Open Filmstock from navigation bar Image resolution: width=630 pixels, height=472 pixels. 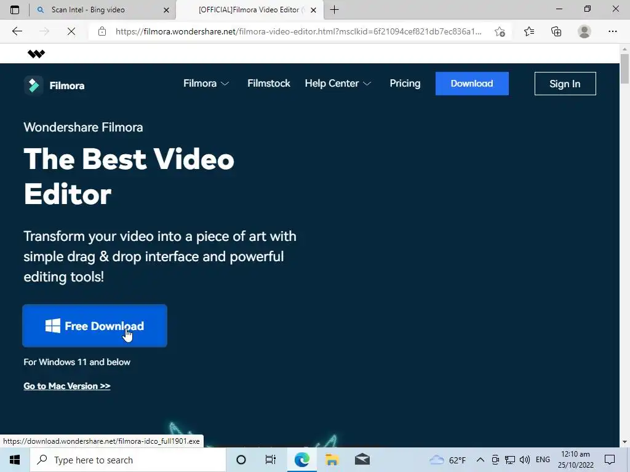click(269, 84)
